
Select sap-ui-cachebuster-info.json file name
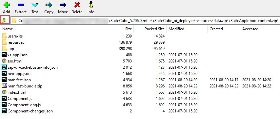point(32,67)
